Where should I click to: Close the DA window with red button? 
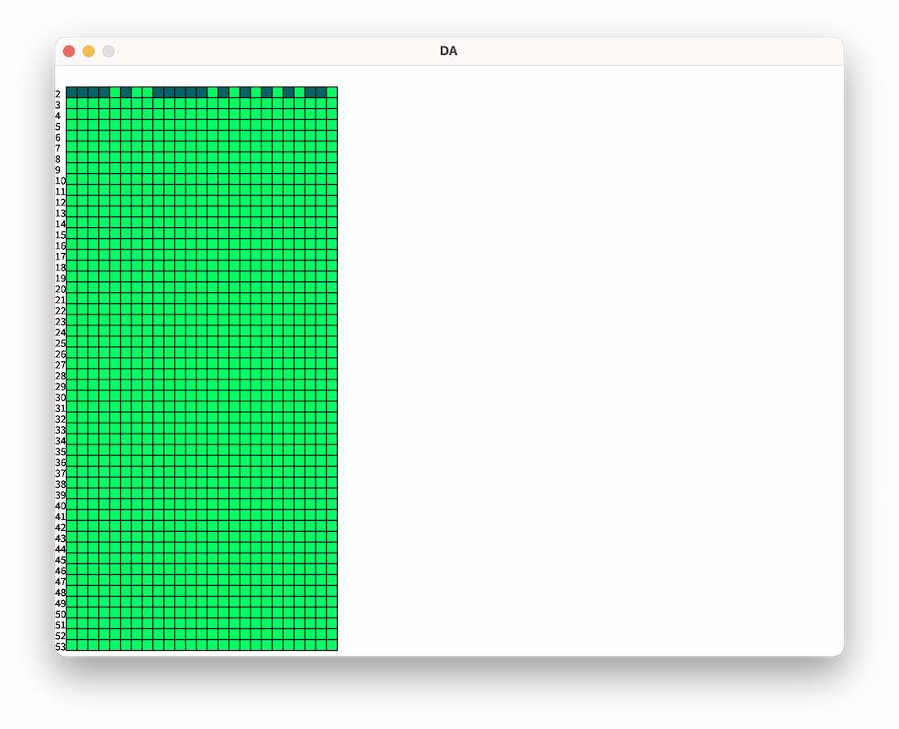(69, 52)
